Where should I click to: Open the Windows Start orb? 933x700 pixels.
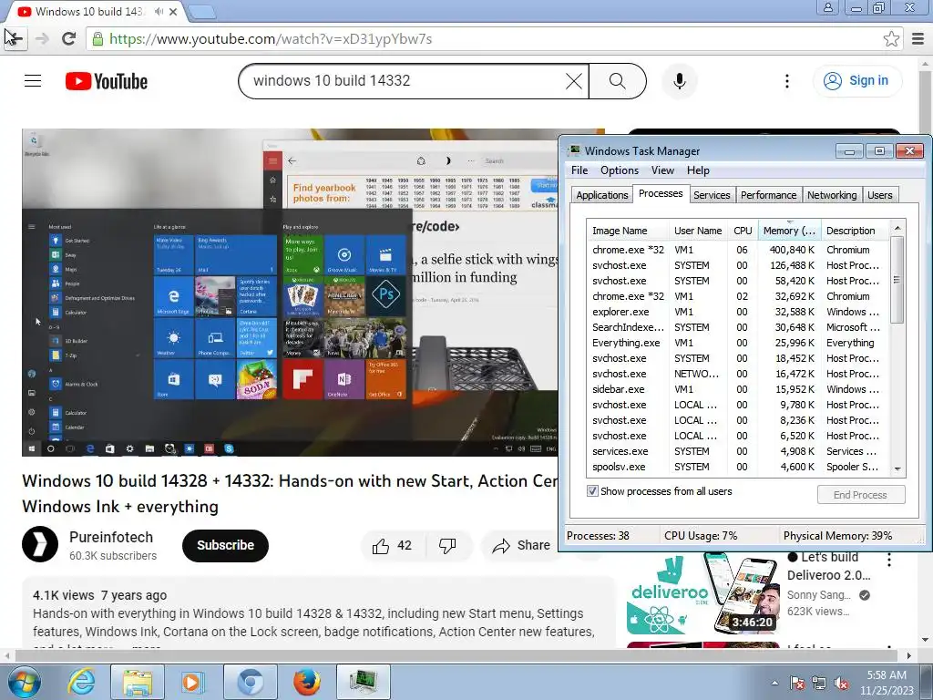(x=25, y=682)
